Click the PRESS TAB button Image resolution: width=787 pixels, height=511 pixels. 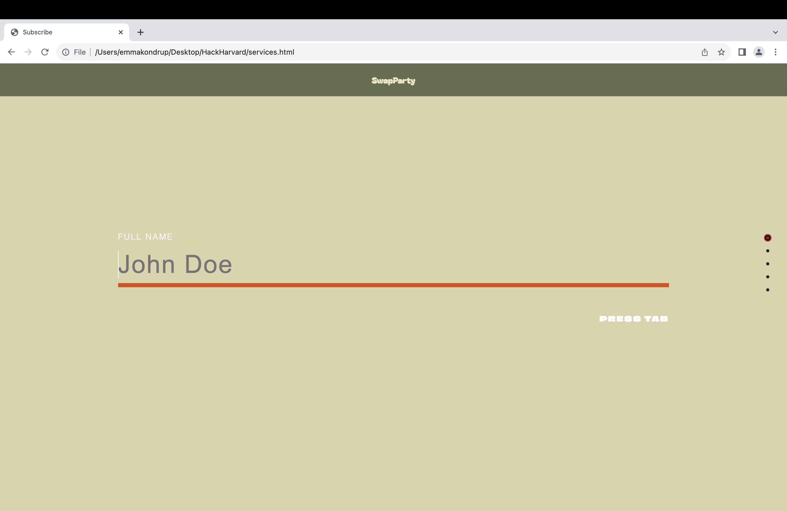tap(633, 319)
